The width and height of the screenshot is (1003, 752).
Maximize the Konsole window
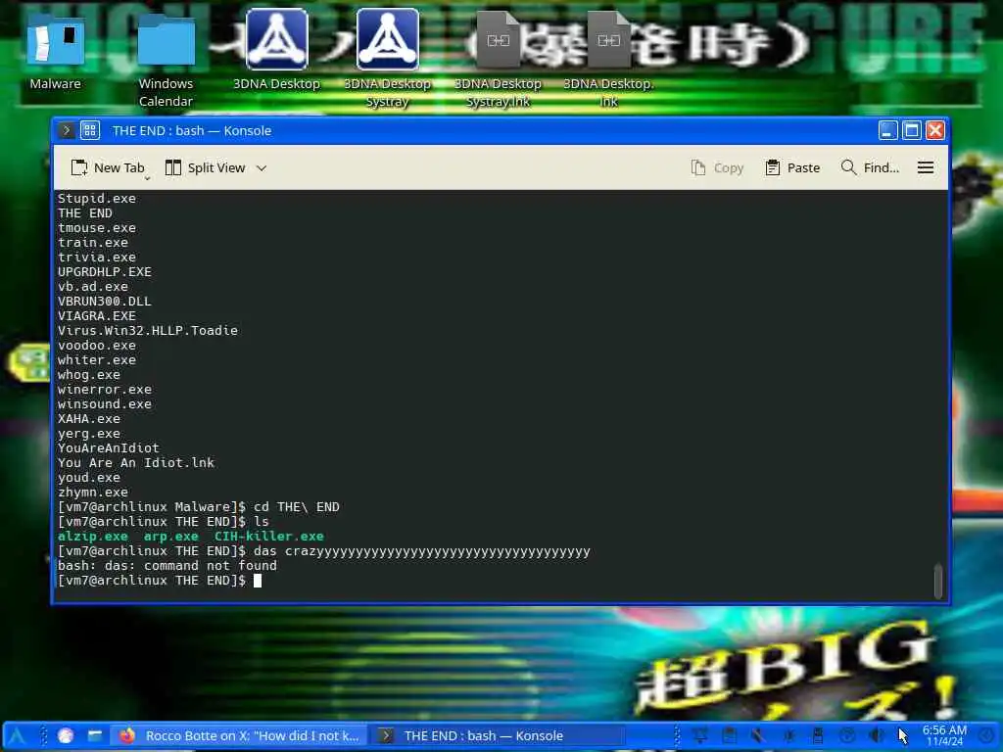pos(912,130)
